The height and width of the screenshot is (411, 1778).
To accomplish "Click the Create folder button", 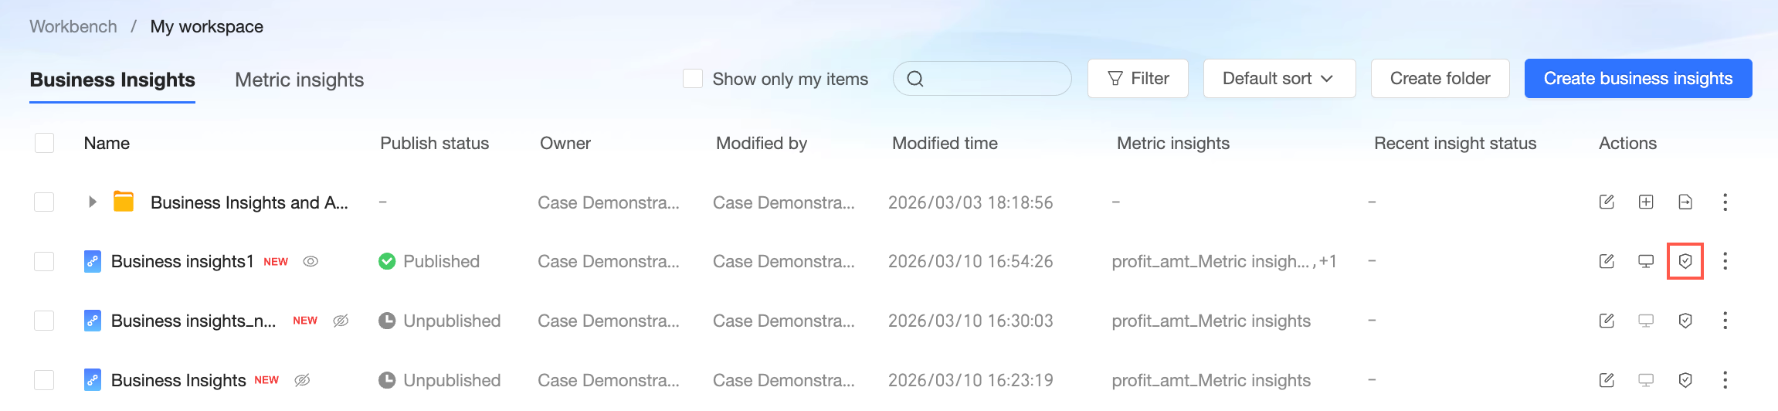I will click(x=1440, y=79).
